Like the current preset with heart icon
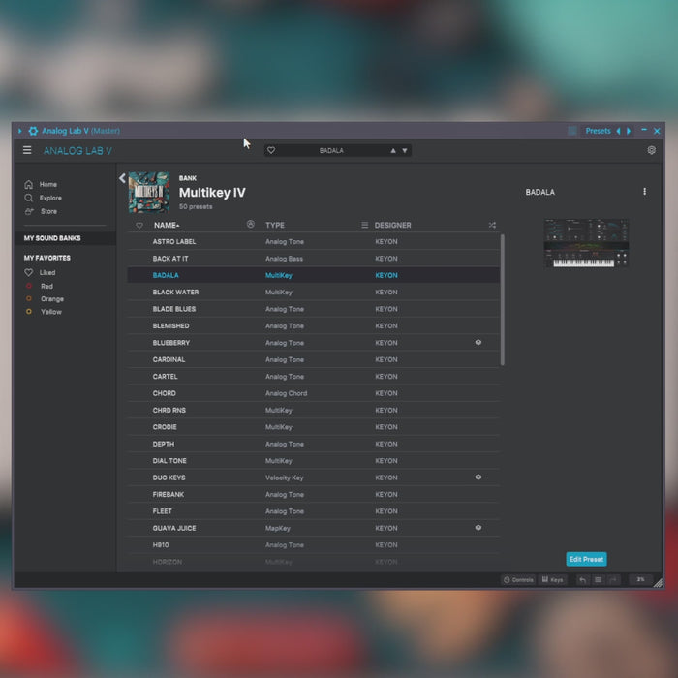 271,151
